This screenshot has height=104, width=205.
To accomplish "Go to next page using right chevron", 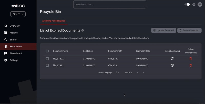I will pyautogui.click(x=143, y=72).
